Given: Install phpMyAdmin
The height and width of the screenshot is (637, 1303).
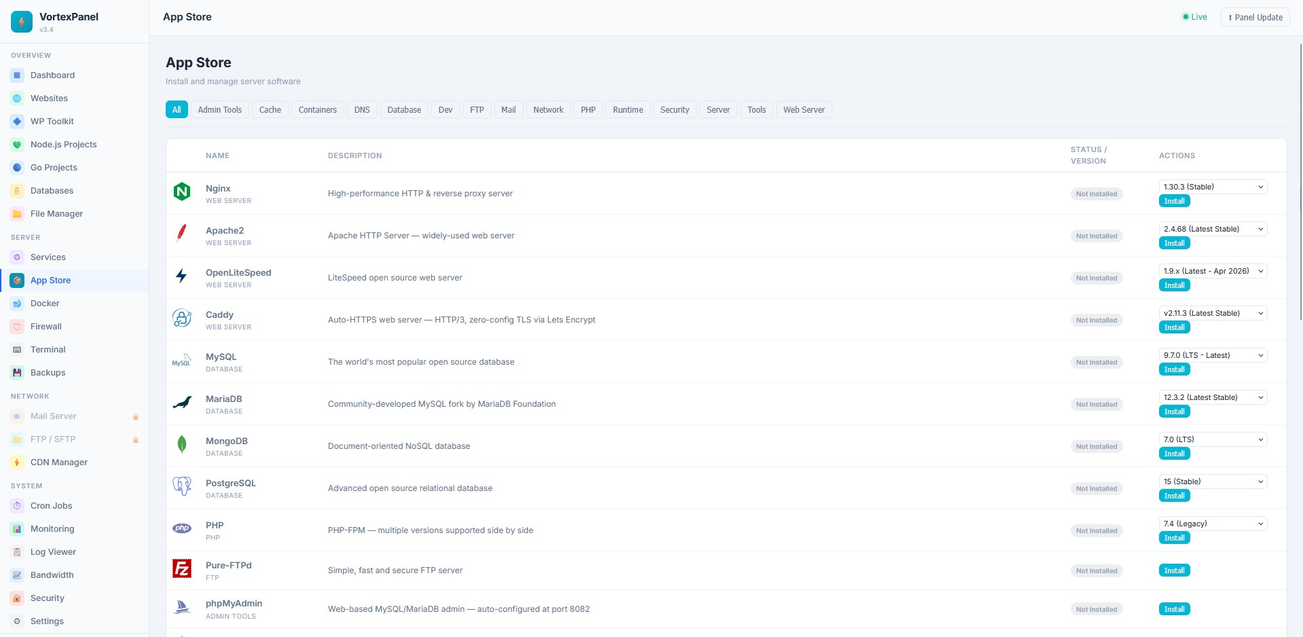Looking at the screenshot, I should tap(1175, 609).
